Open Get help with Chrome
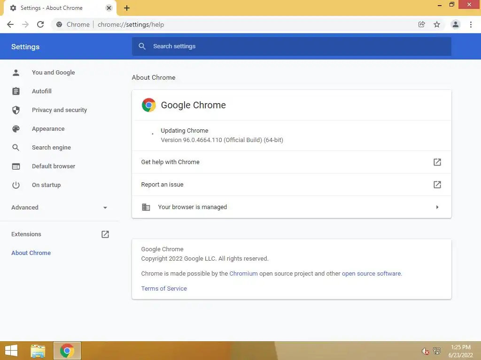481x360 pixels. 291,162
